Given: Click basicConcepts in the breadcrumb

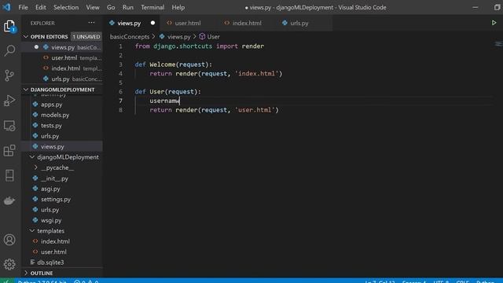Looking at the screenshot, I should tap(130, 37).
